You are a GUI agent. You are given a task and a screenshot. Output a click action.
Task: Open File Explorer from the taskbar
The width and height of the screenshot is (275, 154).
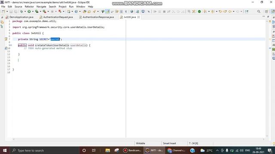click(x=107, y=150)
